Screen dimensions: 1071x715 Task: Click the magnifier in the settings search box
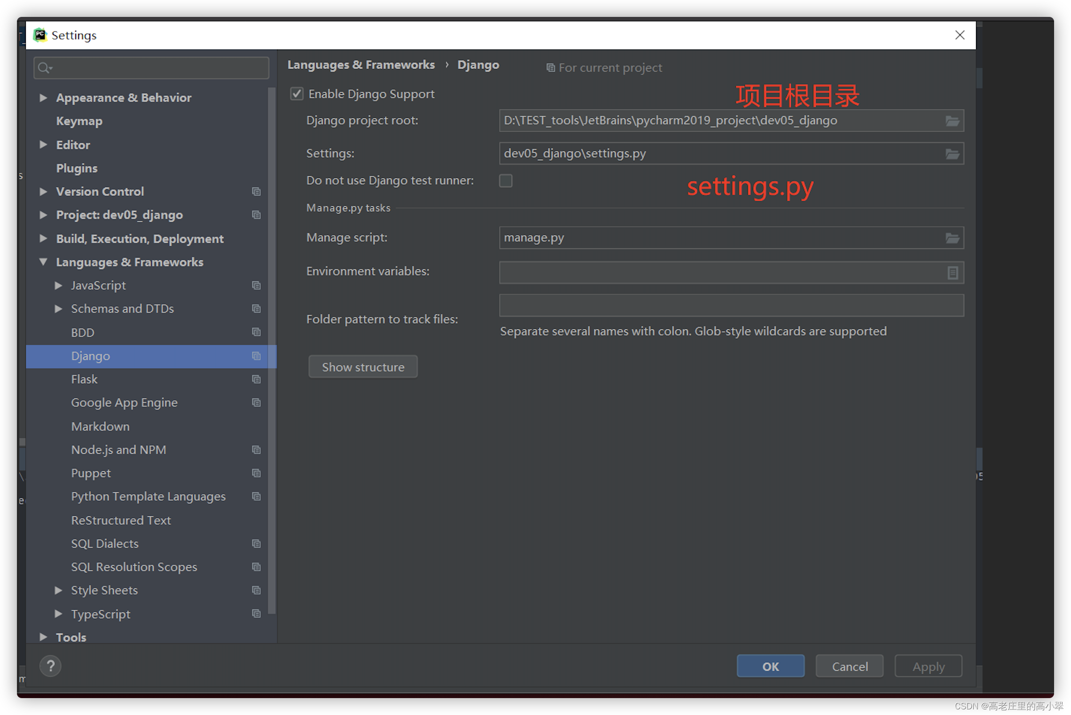45,68
